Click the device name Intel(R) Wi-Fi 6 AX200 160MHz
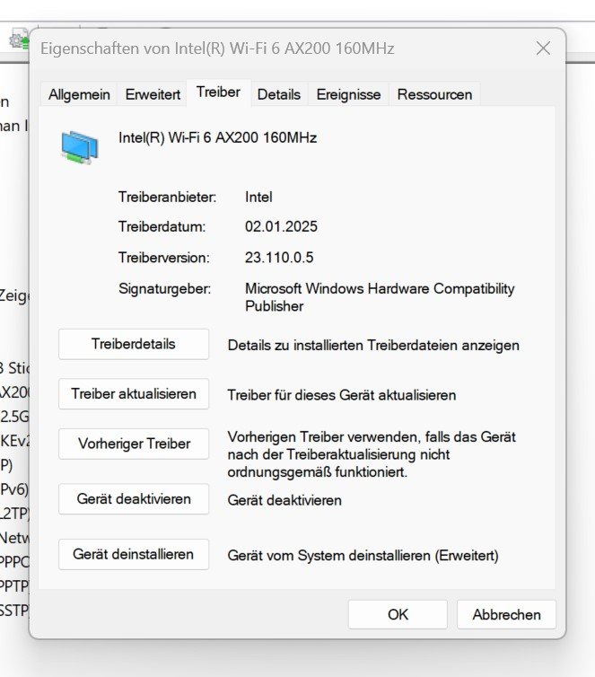This screenshot has height=677, width=595. tap(217, 137)
